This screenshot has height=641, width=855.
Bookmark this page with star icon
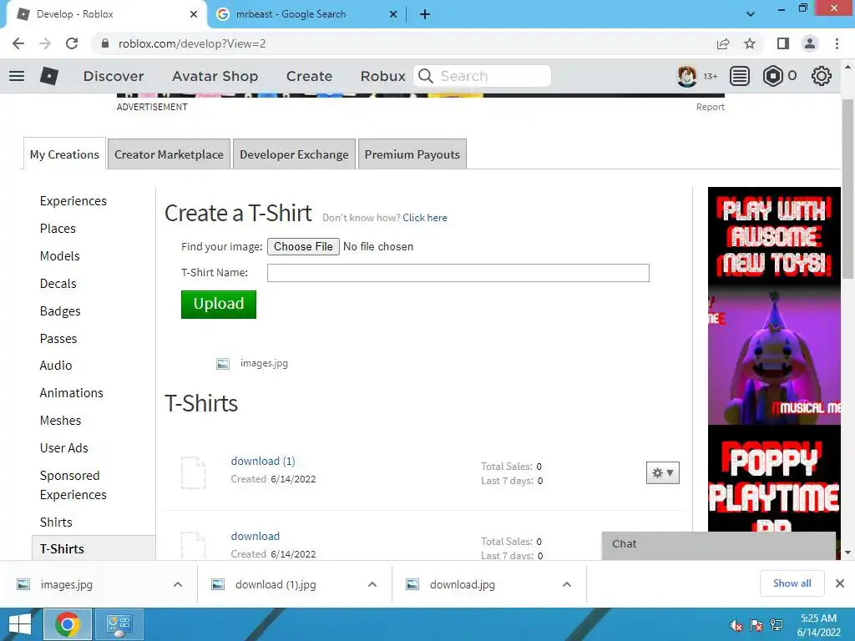pyautogui.click(x=750, y=43)
